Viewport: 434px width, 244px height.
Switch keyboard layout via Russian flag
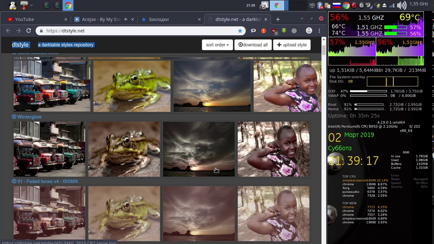tap(337, 5)
